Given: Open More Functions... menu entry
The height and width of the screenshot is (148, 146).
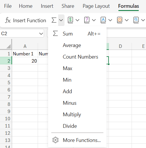Looking at the screenshot, I should tap(77, 140).
